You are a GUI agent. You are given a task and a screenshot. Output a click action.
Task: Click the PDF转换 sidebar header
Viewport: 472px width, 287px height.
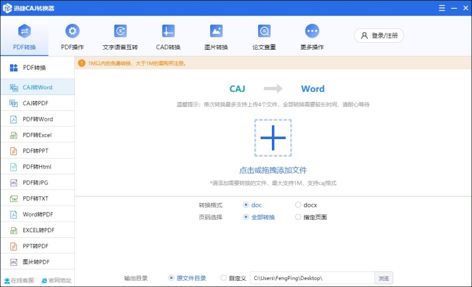[37, 68]
